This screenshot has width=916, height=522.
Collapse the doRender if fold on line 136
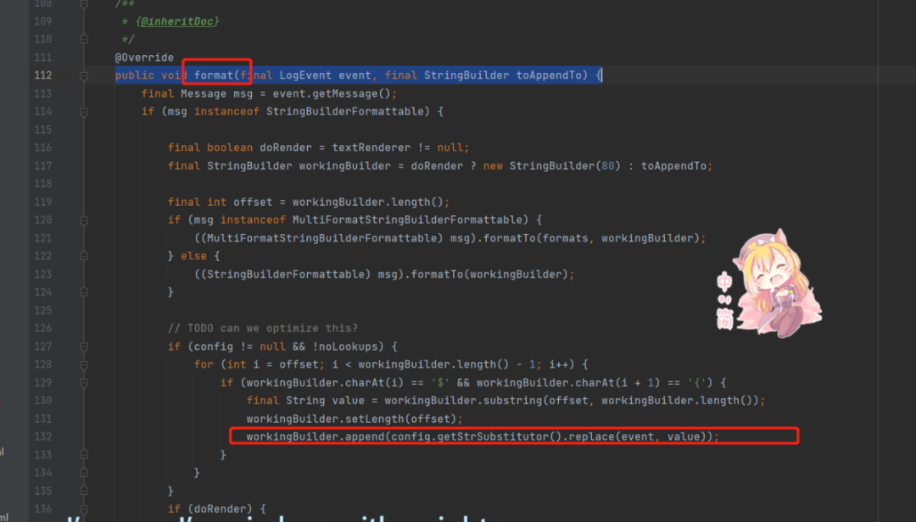[x=84, y=510]
